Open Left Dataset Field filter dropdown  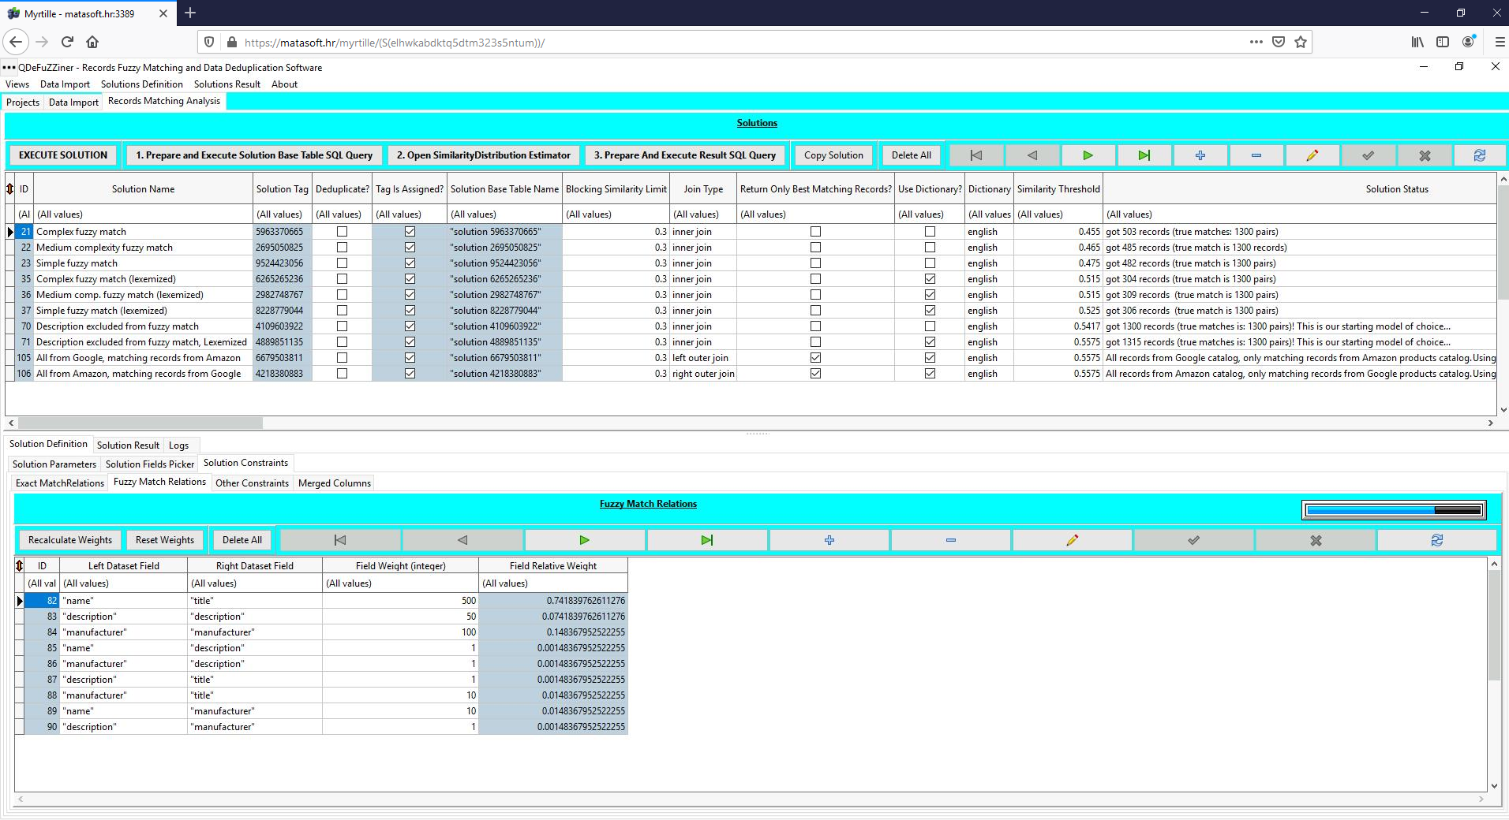click(124, 583)
